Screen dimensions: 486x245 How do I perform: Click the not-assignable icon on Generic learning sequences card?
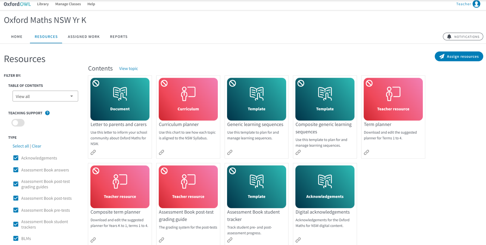[233, 83]
